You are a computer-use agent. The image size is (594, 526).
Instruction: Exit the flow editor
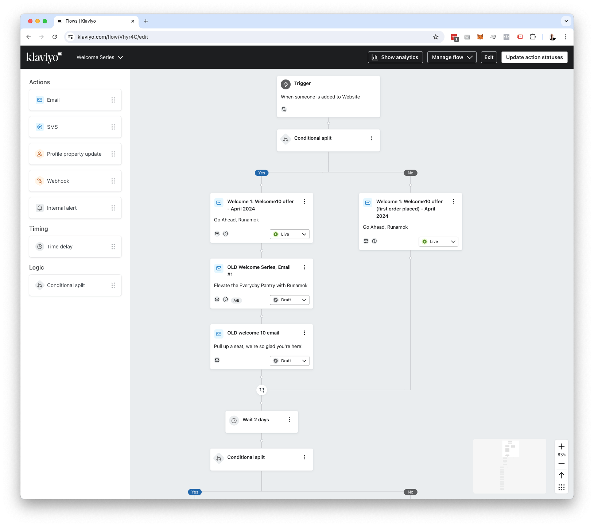489,57
